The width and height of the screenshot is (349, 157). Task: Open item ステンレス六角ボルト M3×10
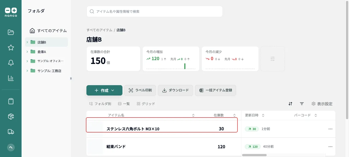point(133,129)
